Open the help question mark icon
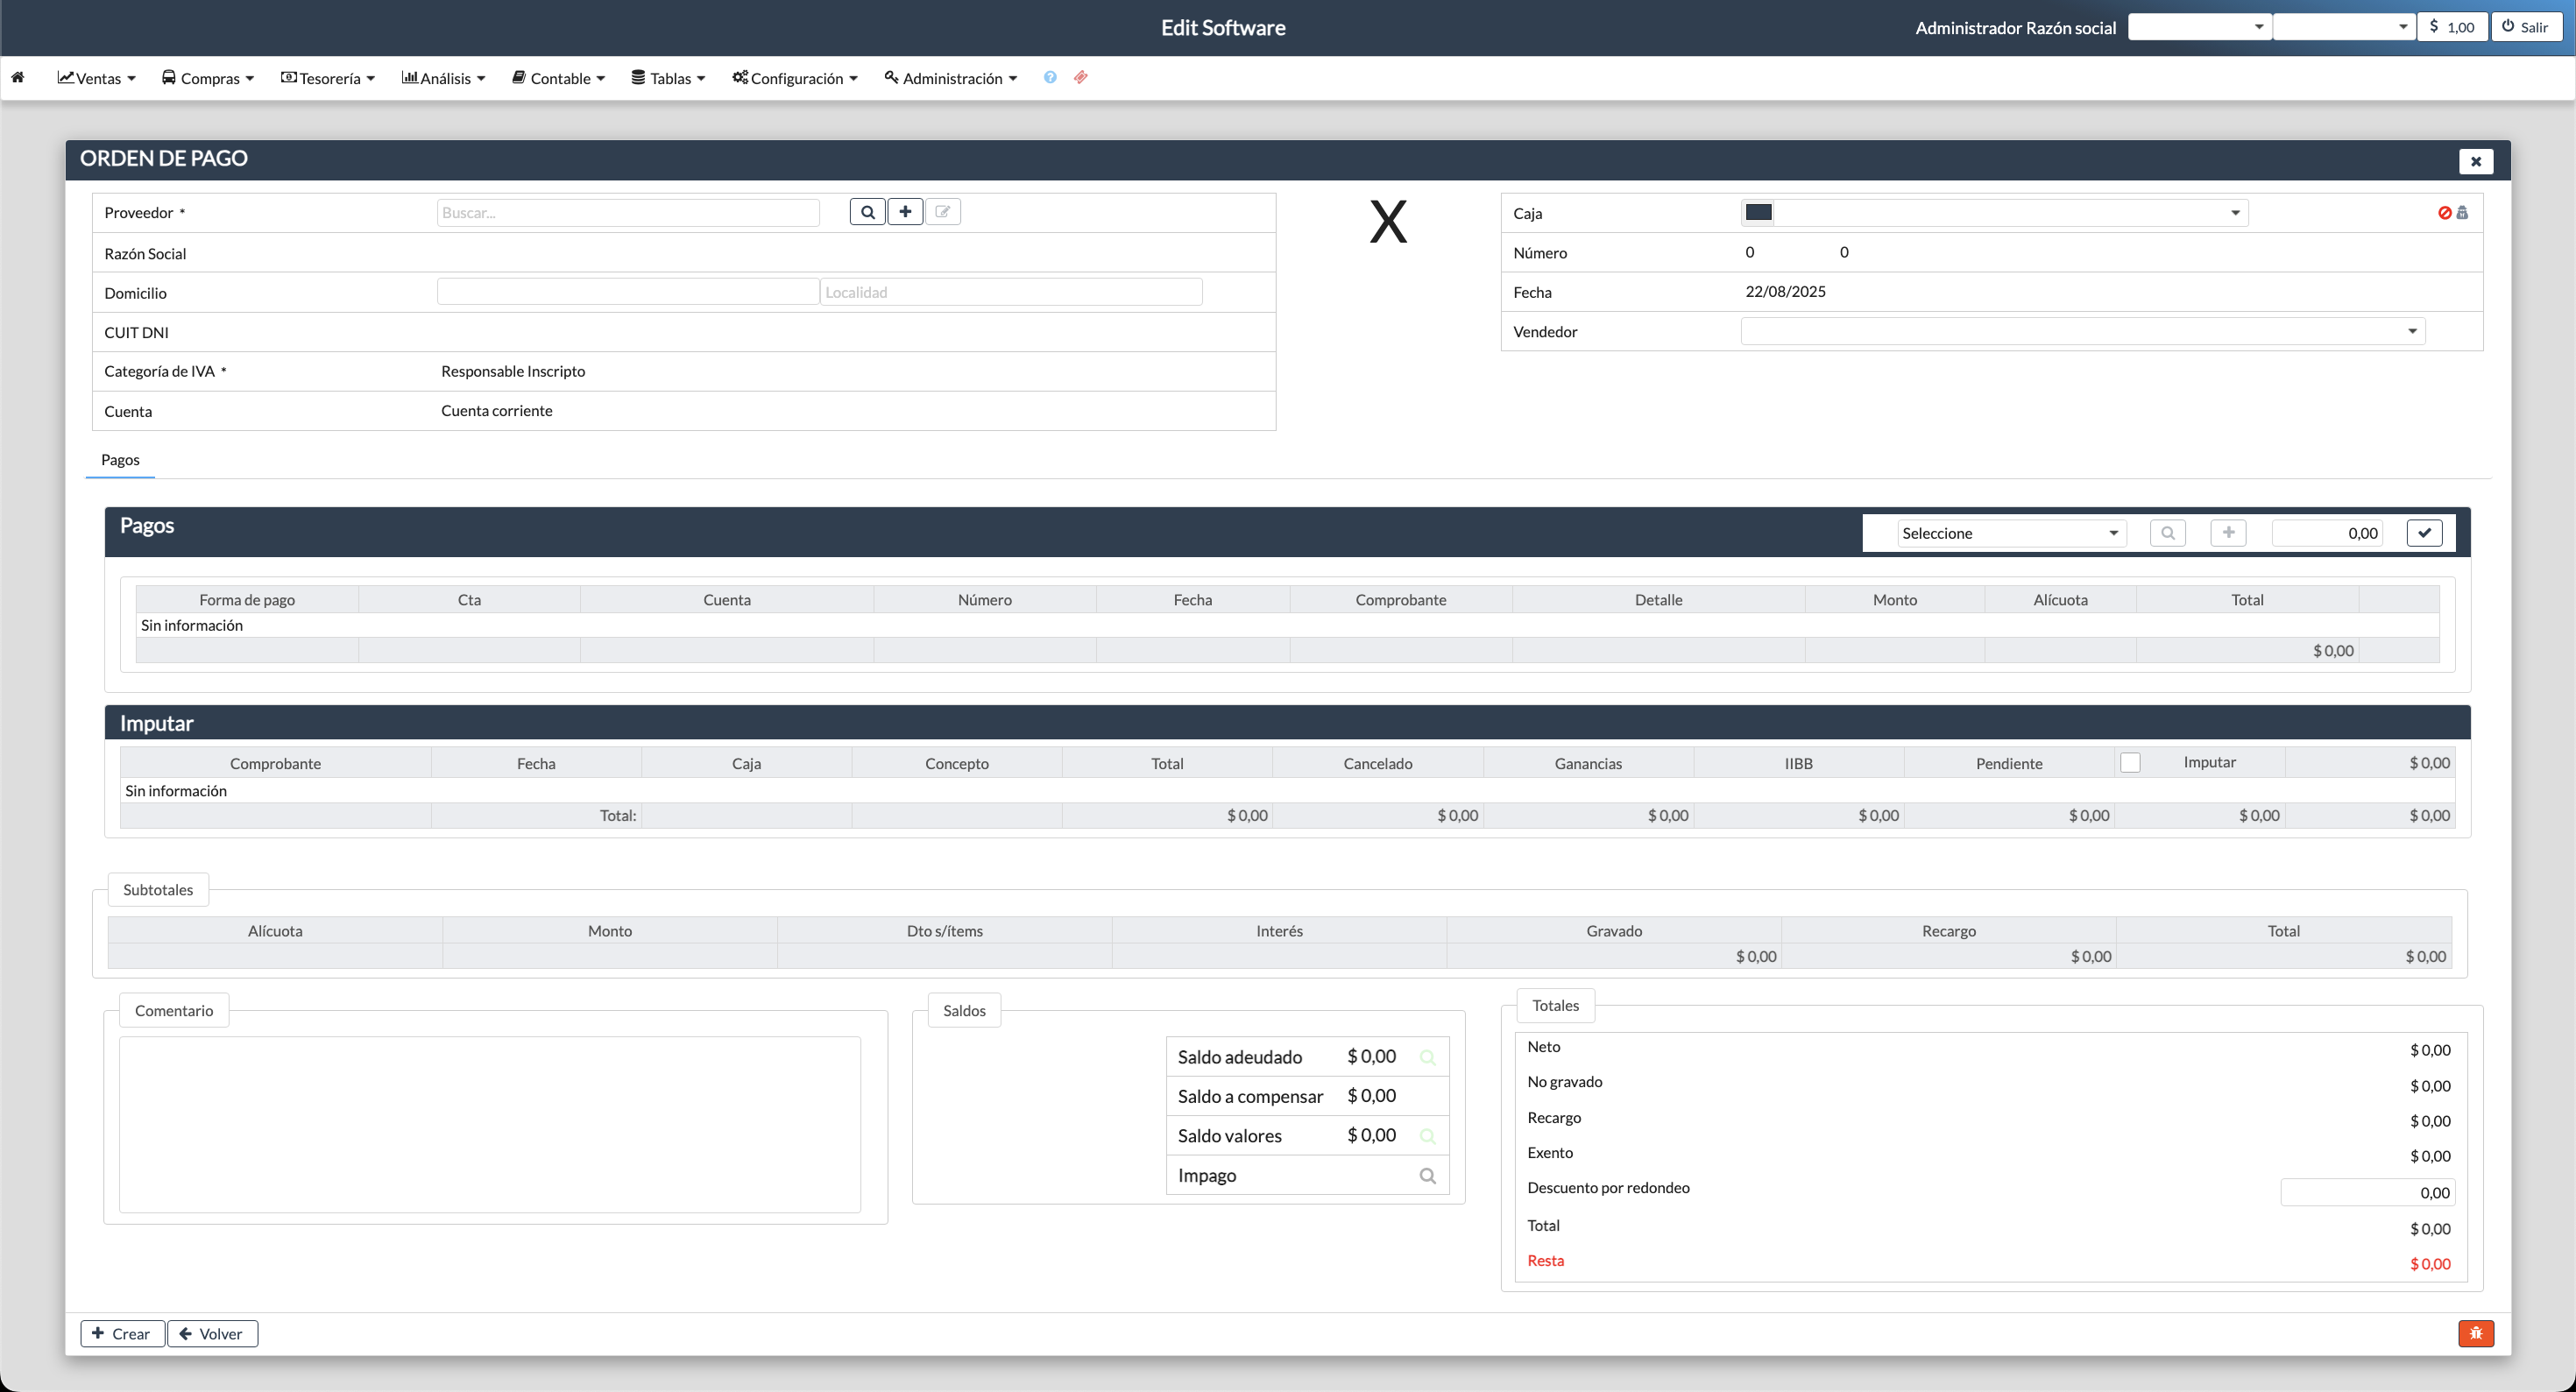 [1049, 77]
